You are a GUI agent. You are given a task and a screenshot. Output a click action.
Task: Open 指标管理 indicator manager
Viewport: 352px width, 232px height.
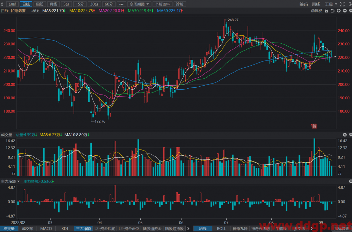point(342,229)
